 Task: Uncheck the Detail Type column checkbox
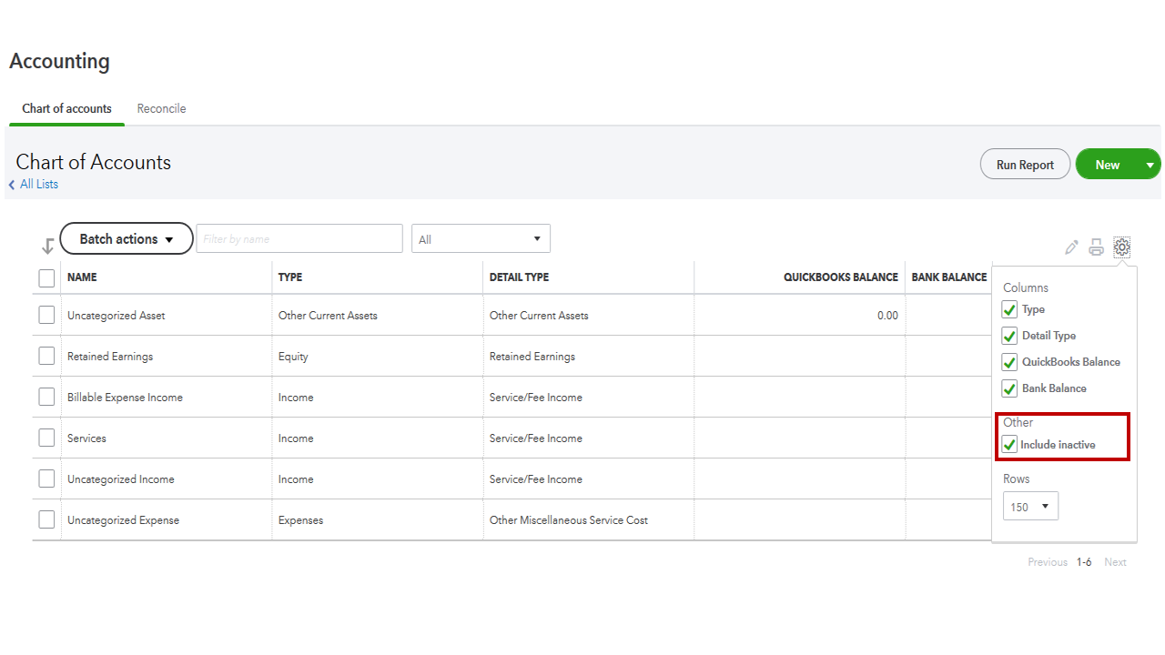point(1009,336)
